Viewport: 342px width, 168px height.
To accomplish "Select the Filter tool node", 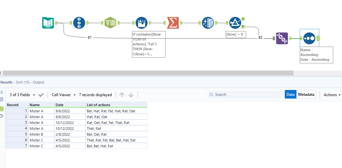I will pos(235,23).
